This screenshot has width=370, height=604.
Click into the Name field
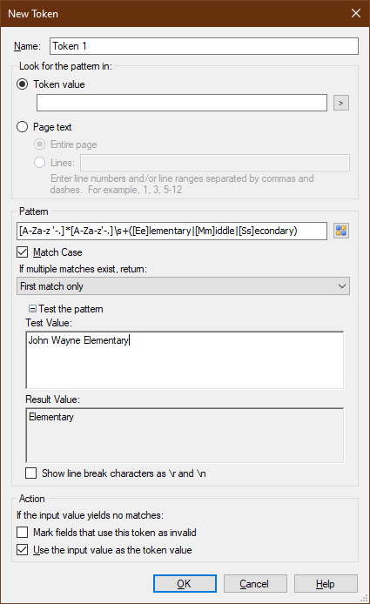tap(204, 46)
